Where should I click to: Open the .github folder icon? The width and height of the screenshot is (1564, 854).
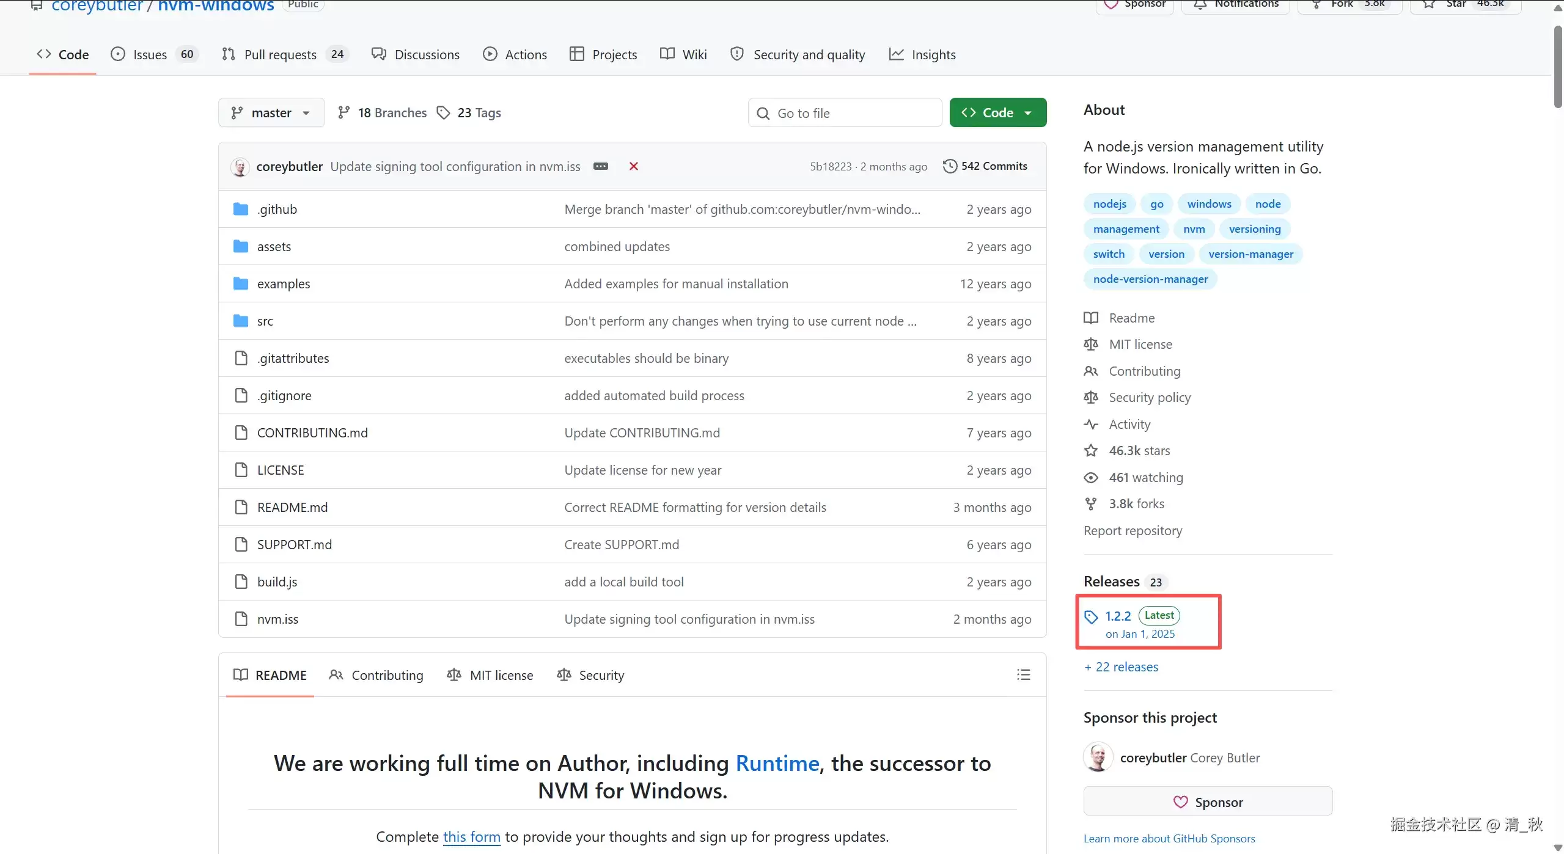coord(241,210)
